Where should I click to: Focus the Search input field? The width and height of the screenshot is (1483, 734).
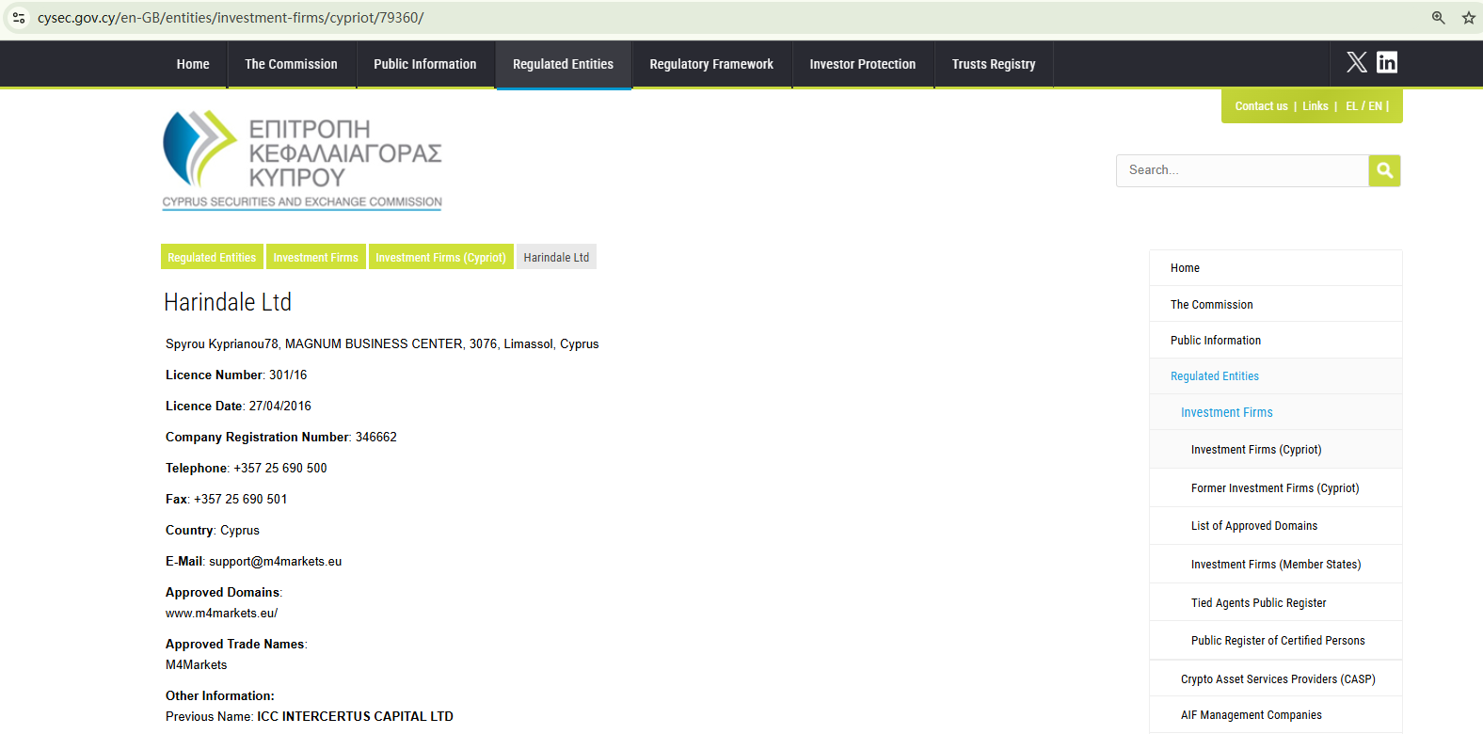(1242, 170)
